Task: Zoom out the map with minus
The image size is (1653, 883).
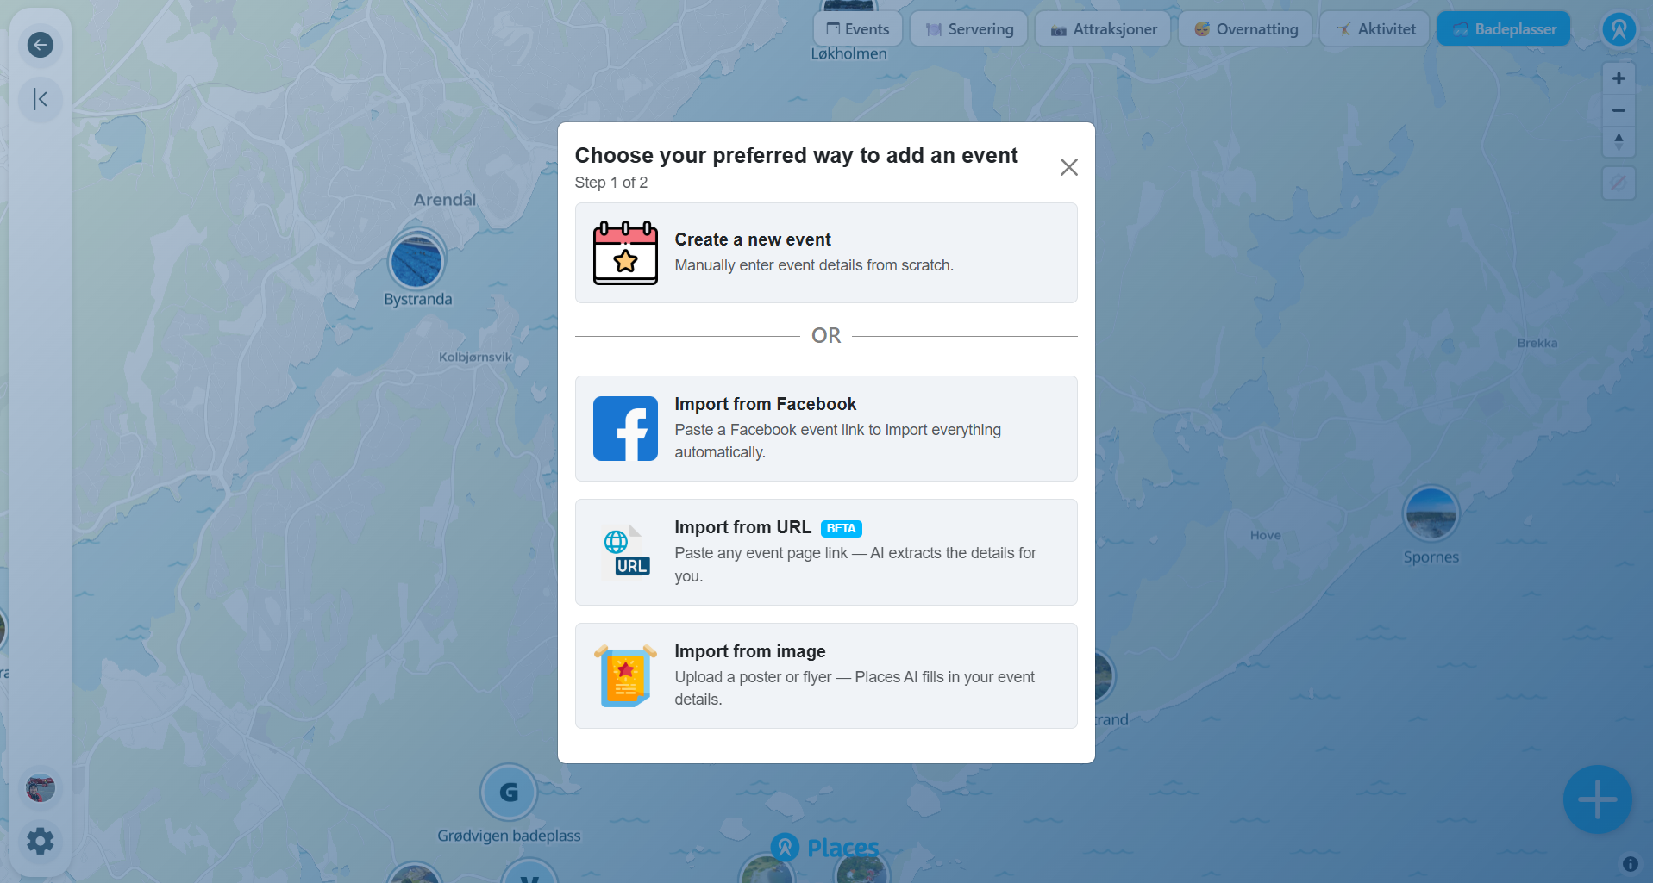Action: 1619,110
